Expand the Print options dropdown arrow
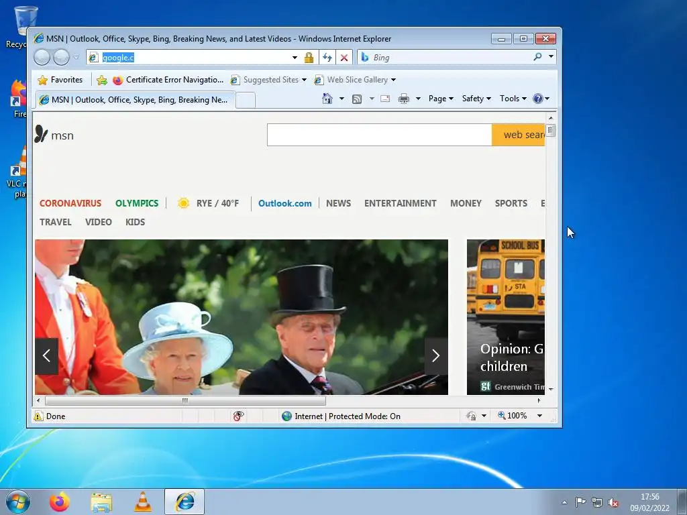687x515 pixels. point(418,99)
